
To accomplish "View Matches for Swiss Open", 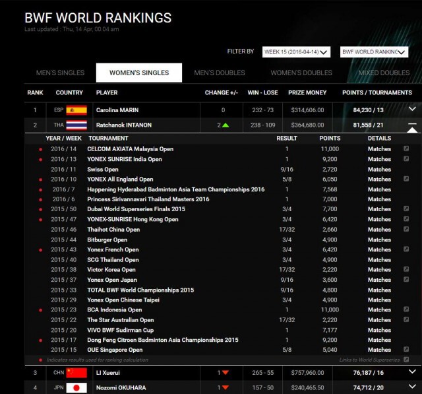I will (x=379, y=170).
